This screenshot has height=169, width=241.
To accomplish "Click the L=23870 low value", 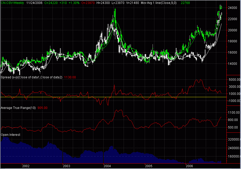I will pos(118,3).
